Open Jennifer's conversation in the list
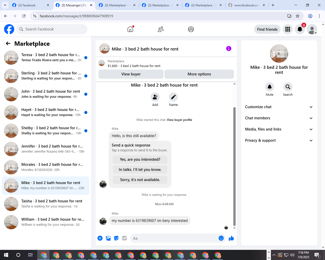325x260 pixels. coord(46,149)
